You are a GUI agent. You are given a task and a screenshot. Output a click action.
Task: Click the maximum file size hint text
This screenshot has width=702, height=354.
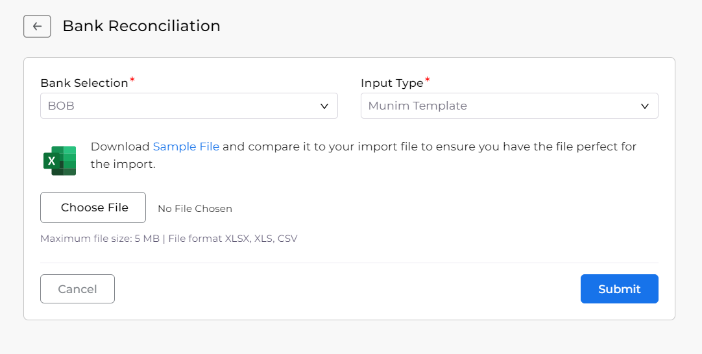169,239
